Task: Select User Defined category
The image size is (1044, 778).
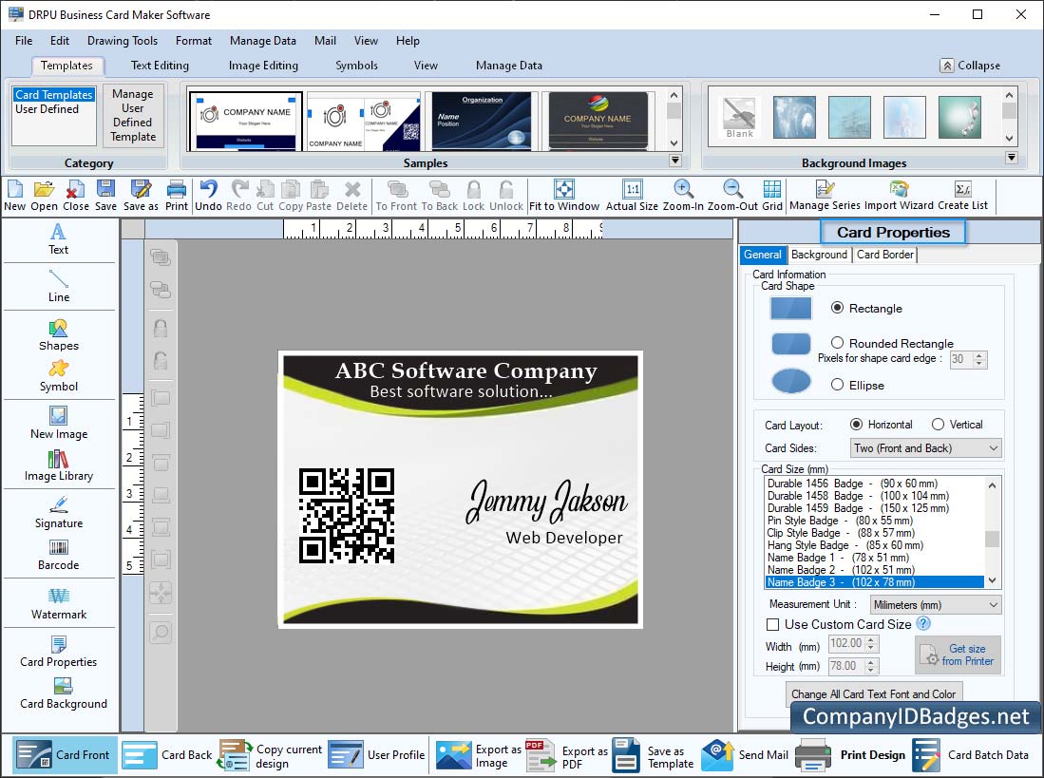Action: click(x=47, y=109)
